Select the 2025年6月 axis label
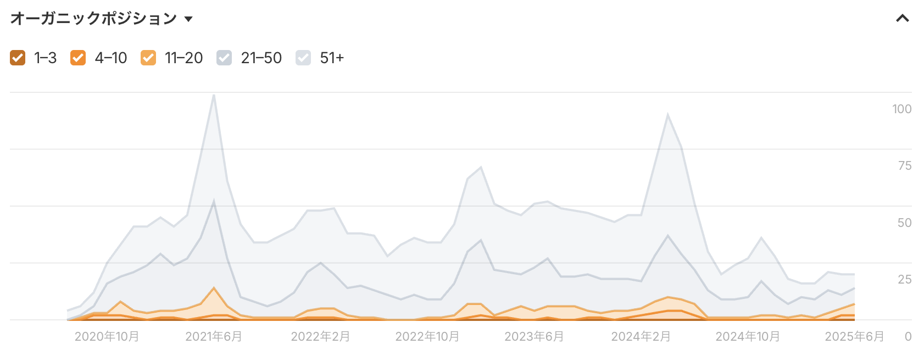This screenshot has width=924, height=355. pos(854,336)
